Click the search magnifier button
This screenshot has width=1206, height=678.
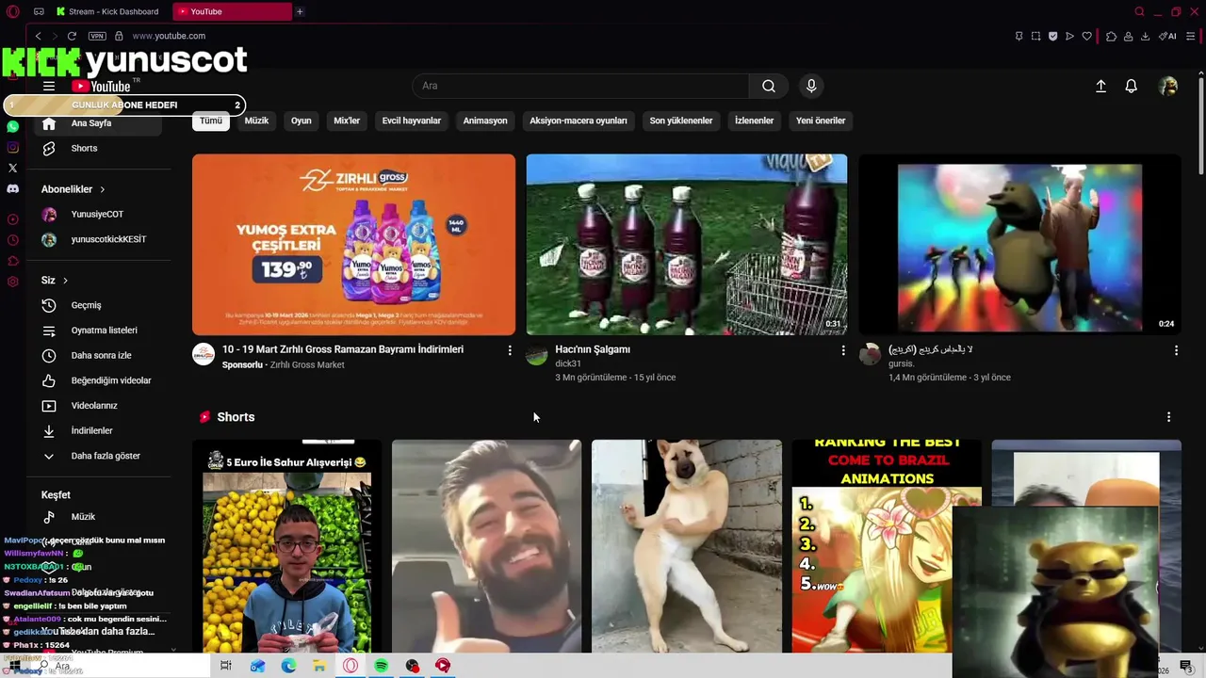pos(769,86)
